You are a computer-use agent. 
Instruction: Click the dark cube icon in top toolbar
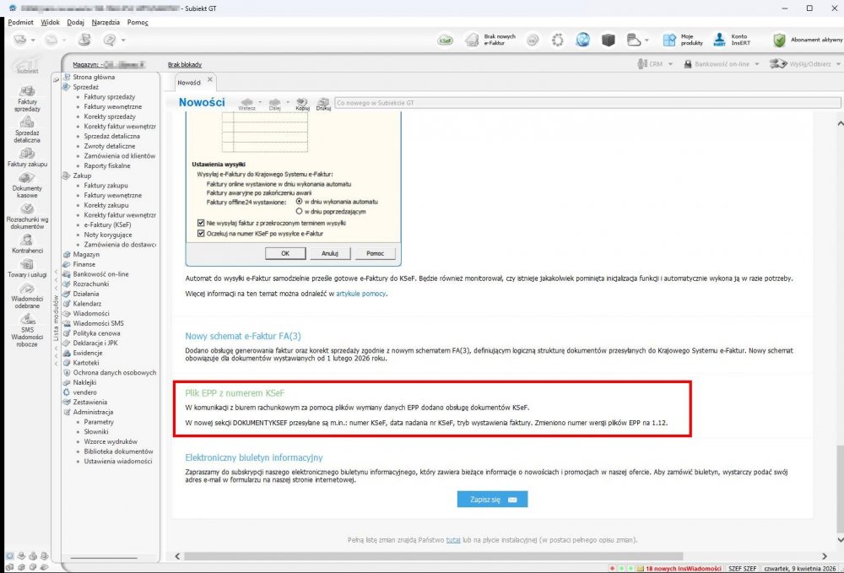(x=609, y=40)
